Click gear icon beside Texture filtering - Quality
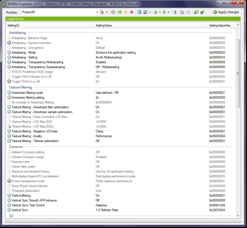The width and height of the screenshot is (247, 228). [x=9, y=136]
